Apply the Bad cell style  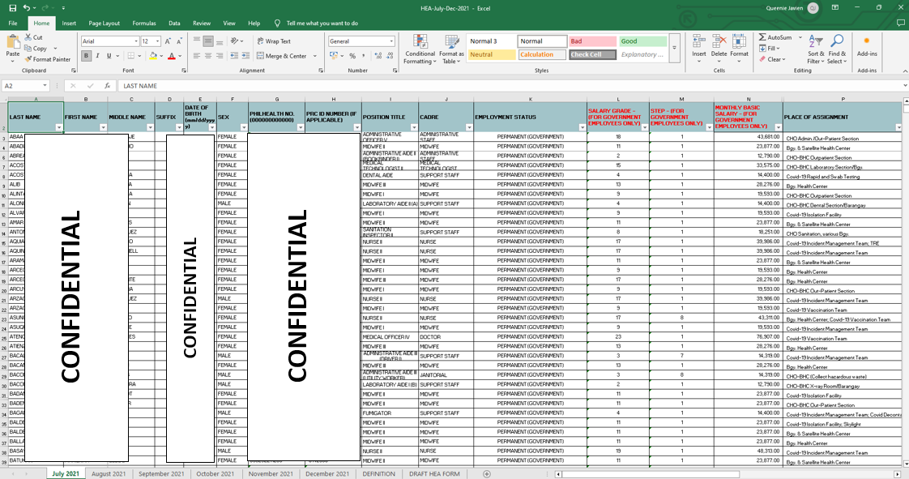pyautogui.click(x=592, y=41)
